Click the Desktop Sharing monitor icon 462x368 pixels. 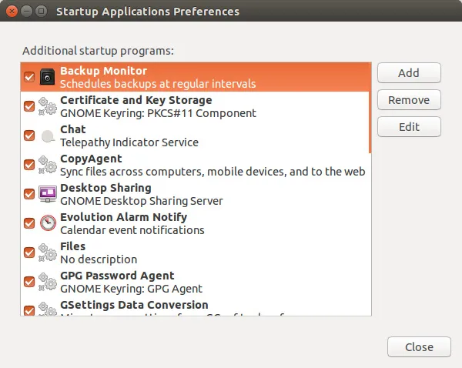tap(48, 194)
